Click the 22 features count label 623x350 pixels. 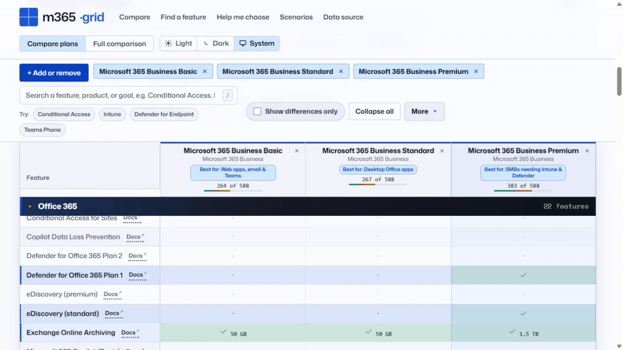point(566,206)
